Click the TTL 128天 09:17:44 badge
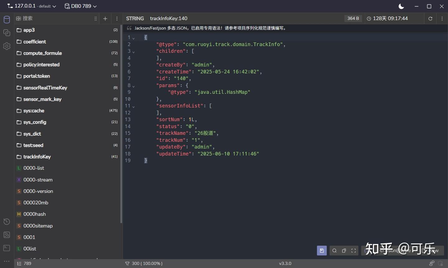Viewport: 448px width, 268px height. (x=387, y=19)
